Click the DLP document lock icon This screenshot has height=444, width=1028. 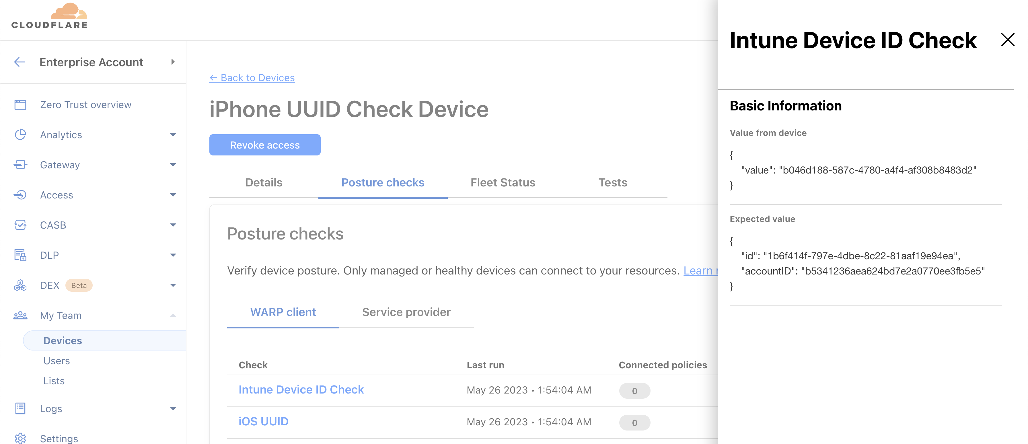[x=20, y=255]
